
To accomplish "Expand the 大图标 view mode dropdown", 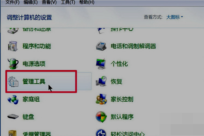I will [x=174, y=17].
